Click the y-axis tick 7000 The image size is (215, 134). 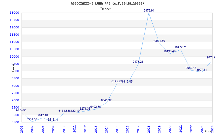point(15,100)
